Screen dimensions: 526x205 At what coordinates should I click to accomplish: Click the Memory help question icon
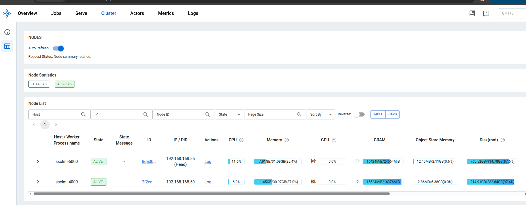tap(287, 140)
